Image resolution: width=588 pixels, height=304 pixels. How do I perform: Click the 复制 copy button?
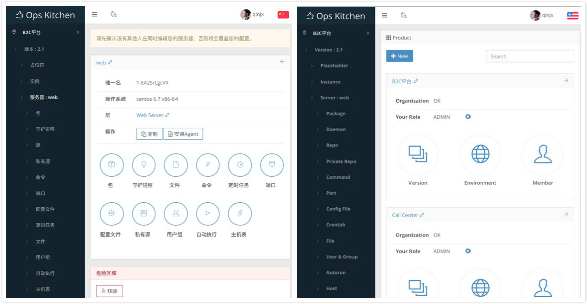(x=149, y=134)
